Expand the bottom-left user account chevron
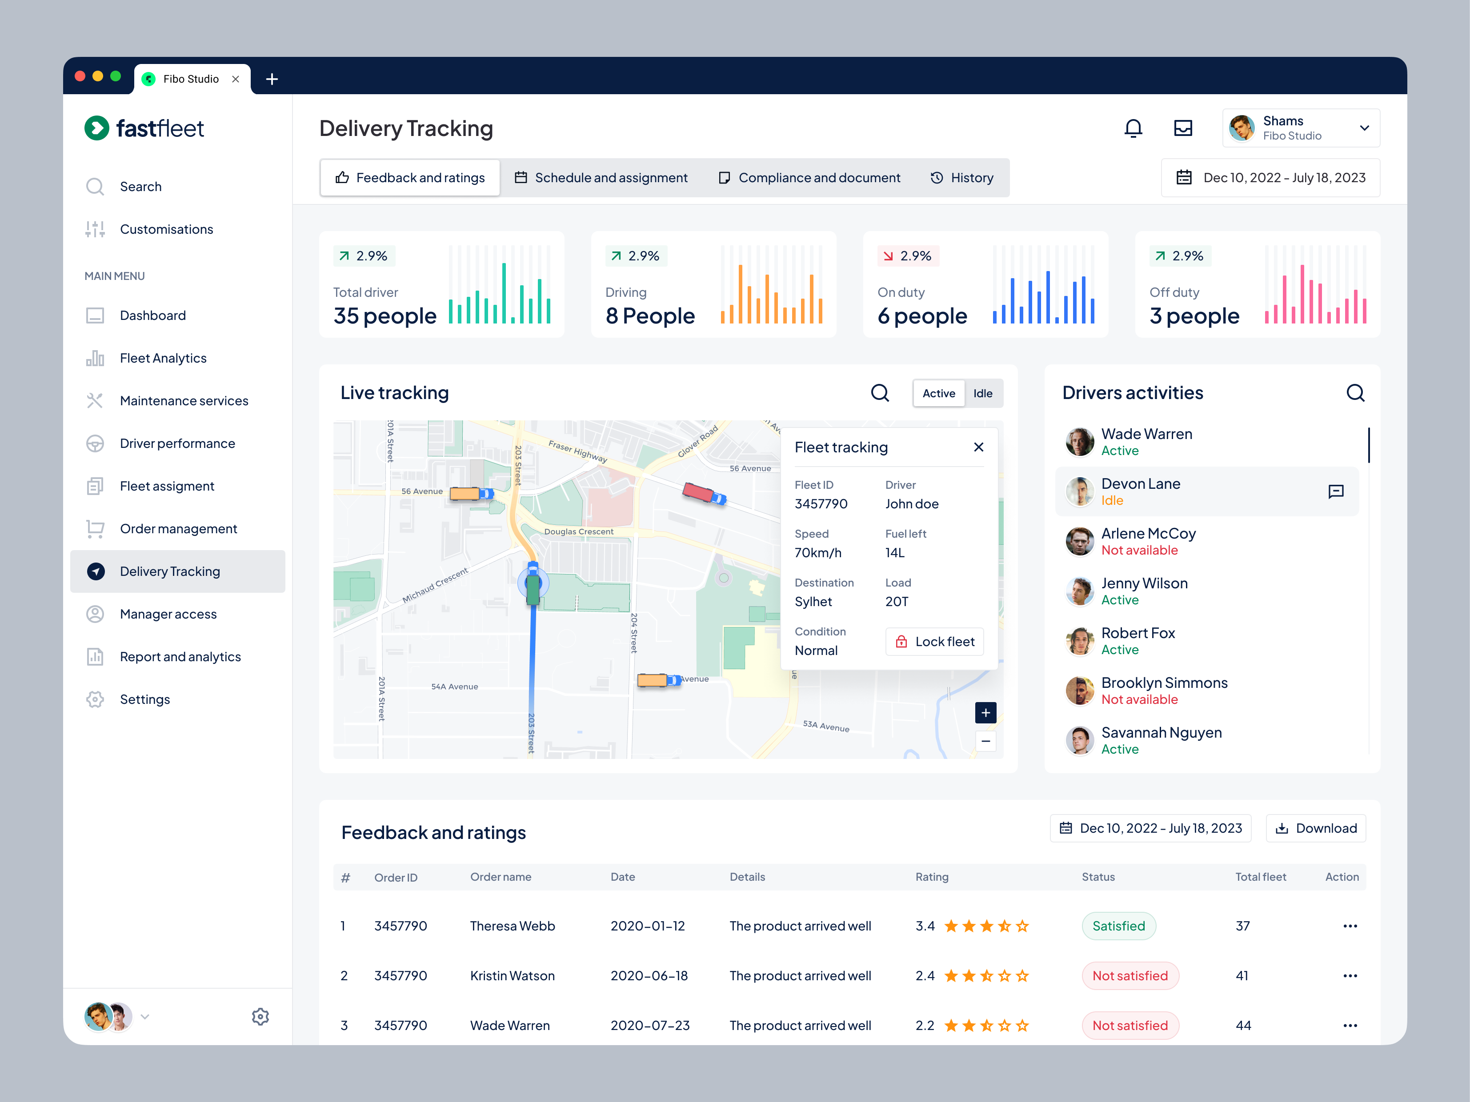The height and width of the screenshot is (1102, 1470). tap(145, 1016)
